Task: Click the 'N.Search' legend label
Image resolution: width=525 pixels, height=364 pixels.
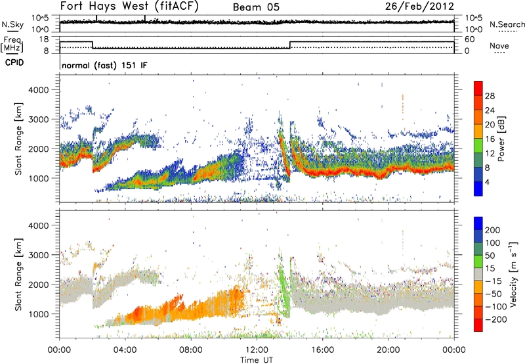Action: tap(507, 24)
